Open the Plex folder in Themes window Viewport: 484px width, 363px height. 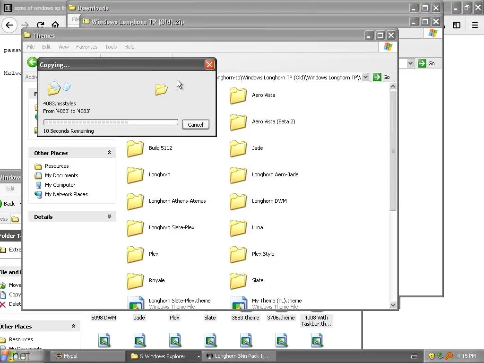tap(143, 254)
